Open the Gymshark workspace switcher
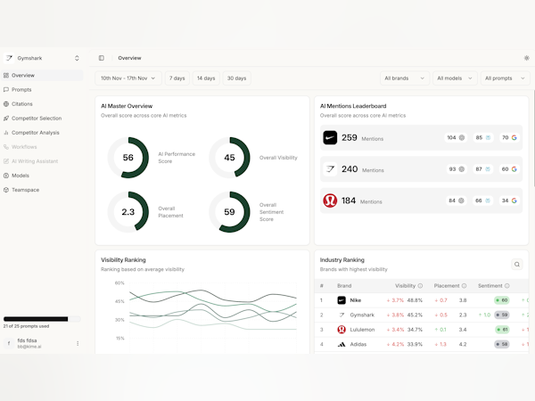 coord(43,58)
